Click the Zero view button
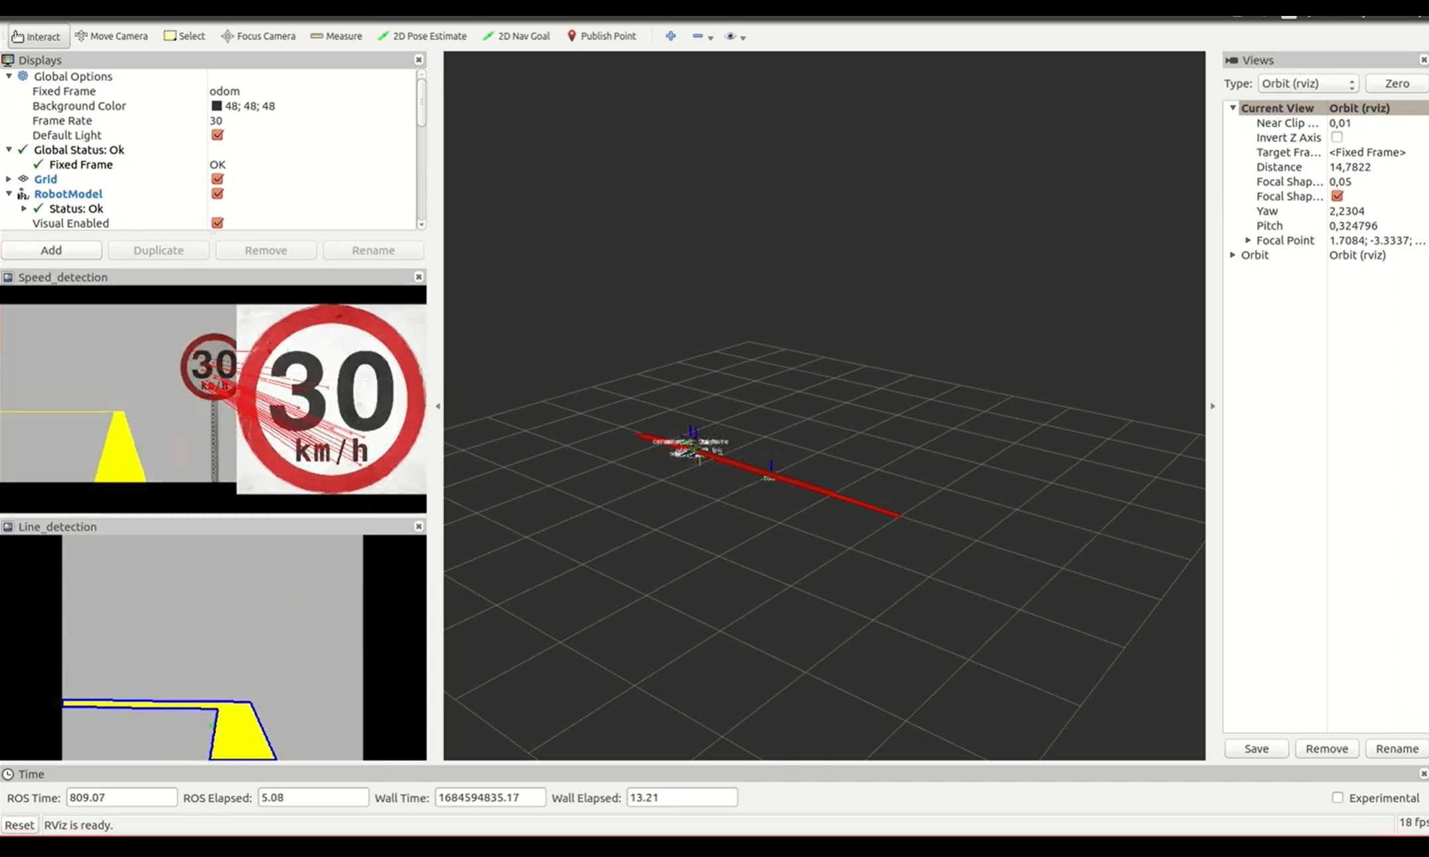The height and width of the screenshot is (857, 1429). click(x=1396, y=84)
